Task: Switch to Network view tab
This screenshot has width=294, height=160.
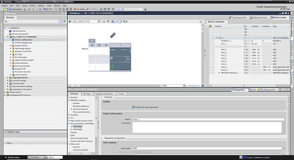Action: coord(260,17)
